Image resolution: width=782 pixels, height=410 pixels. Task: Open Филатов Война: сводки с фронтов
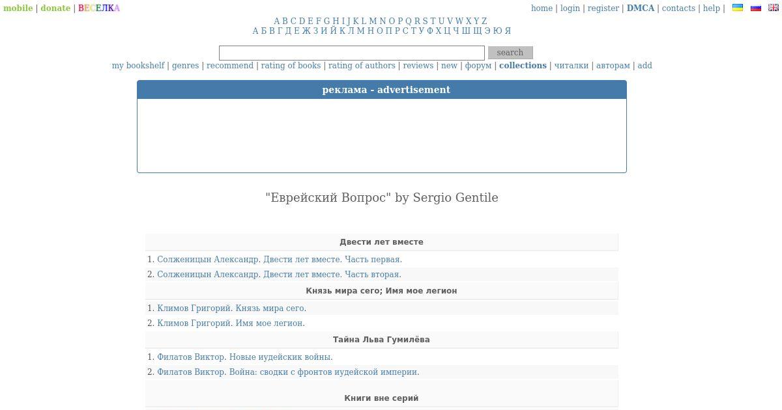click(288, 372)
